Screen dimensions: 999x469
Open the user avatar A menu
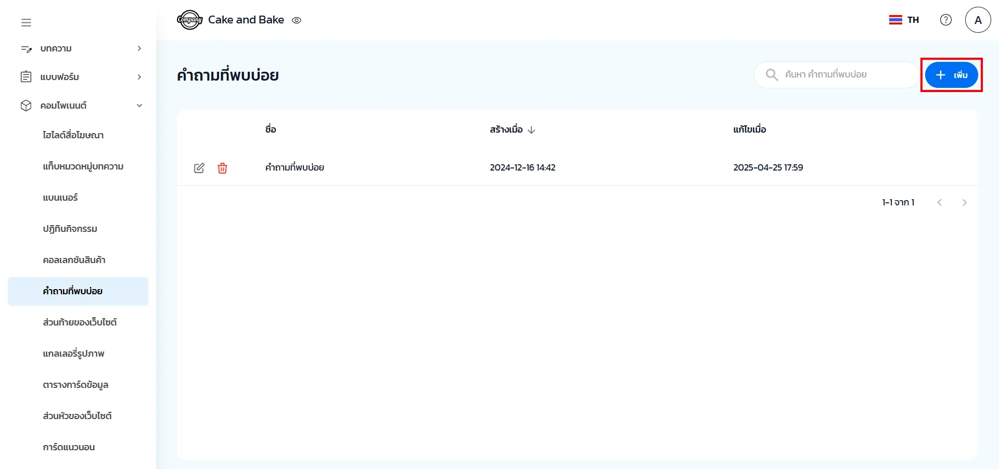(x=978, y=20)
